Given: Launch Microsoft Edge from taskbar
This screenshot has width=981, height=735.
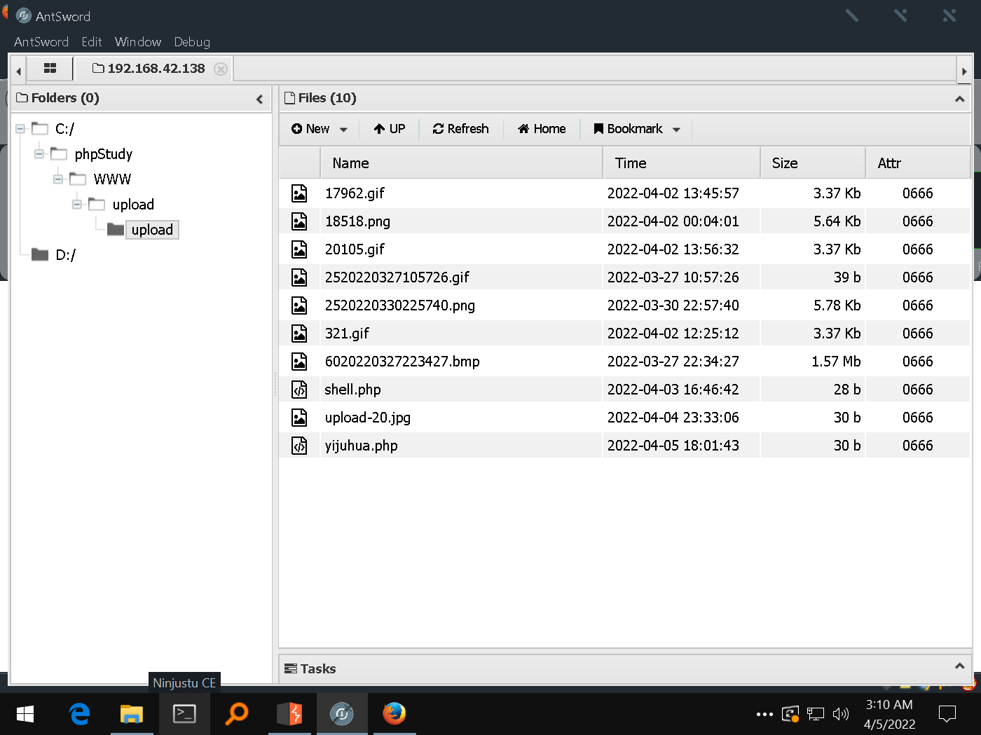Looking at the screenshot, I should [79, 714].
